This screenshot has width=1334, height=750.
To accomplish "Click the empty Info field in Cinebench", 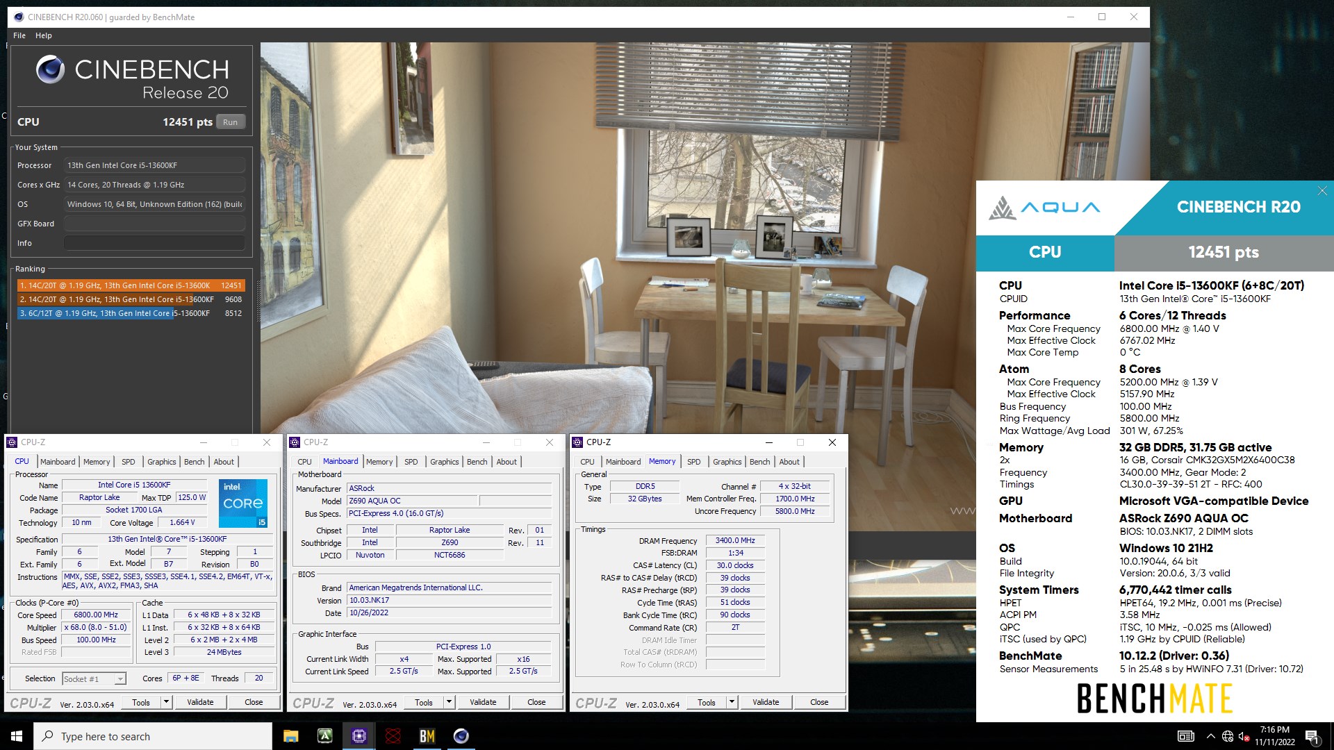I will [x=154, y=243].
